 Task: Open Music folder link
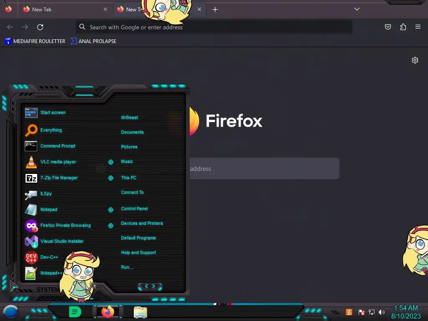(x=127, y=162)
